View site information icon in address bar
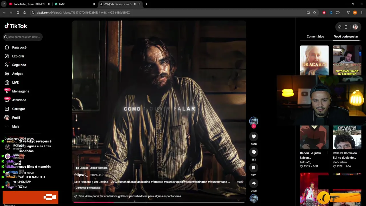This screenshot has width=366, height=206. 33,13
